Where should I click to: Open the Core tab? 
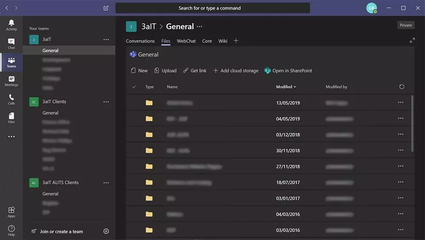(207, 41)
